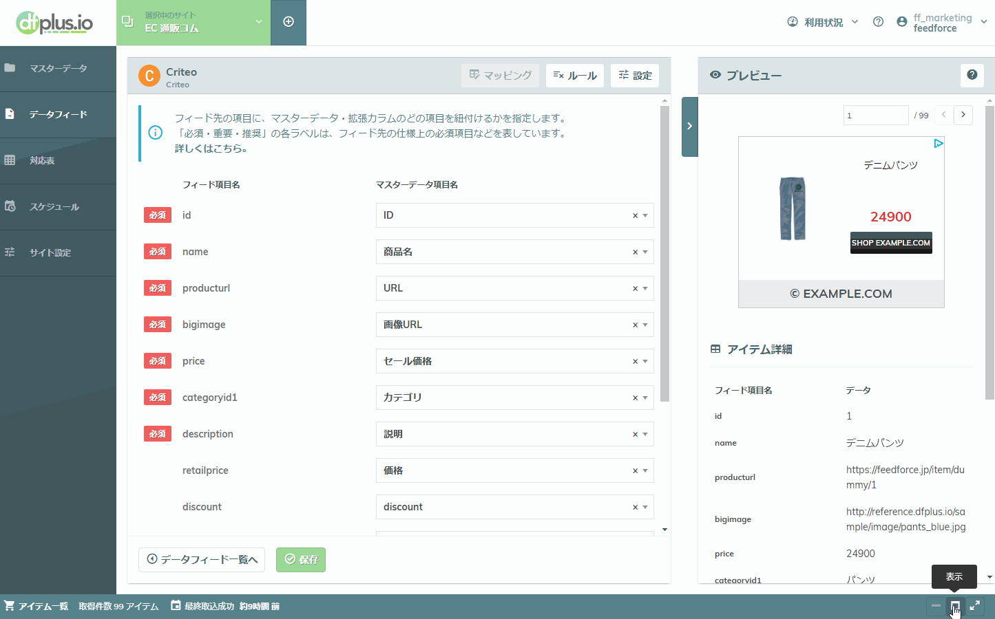Expand item list panel to fullscreen
This screenshot has height=619, width=995.
[975, 606]
